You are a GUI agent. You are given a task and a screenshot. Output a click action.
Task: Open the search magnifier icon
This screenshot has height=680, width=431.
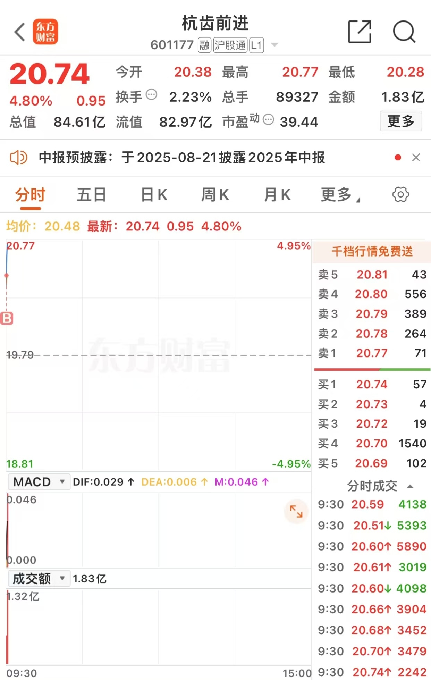pos(404,32)
